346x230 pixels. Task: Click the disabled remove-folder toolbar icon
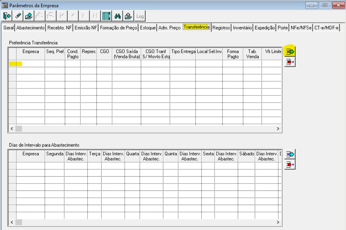pos(51,16)
